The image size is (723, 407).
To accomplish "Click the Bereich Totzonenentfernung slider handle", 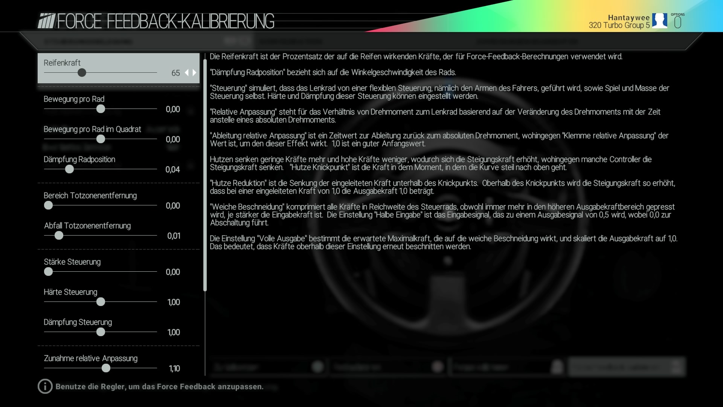I will 48,205.
